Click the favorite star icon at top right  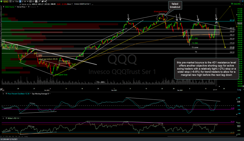(x=240, y=2)
